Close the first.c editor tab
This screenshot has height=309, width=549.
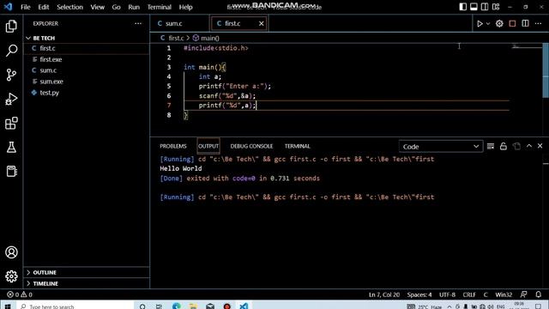(x=261, y=23)
